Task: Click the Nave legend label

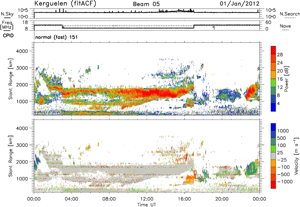Action: click(x=285, y=26)
